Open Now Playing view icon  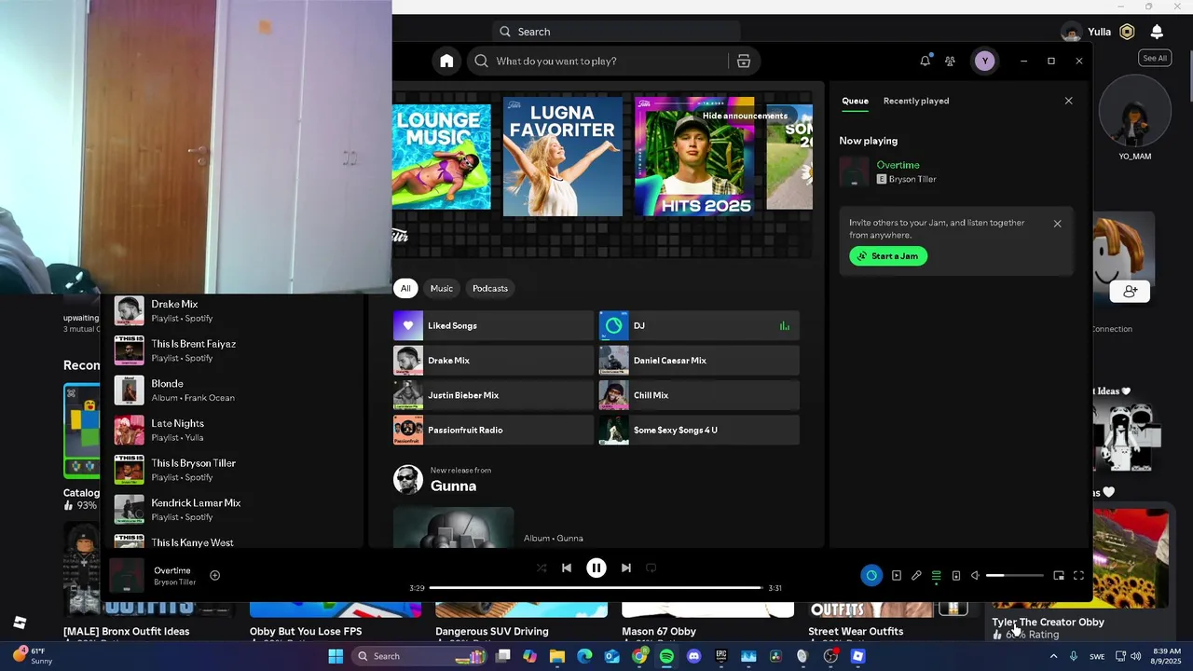897,575
